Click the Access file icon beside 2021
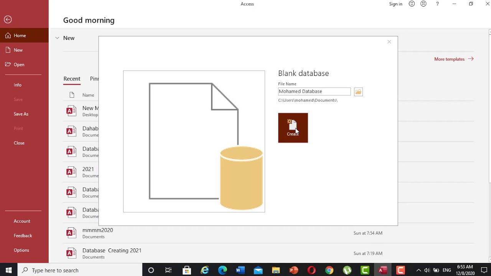 pyautogui.click(x=71, y=172)
